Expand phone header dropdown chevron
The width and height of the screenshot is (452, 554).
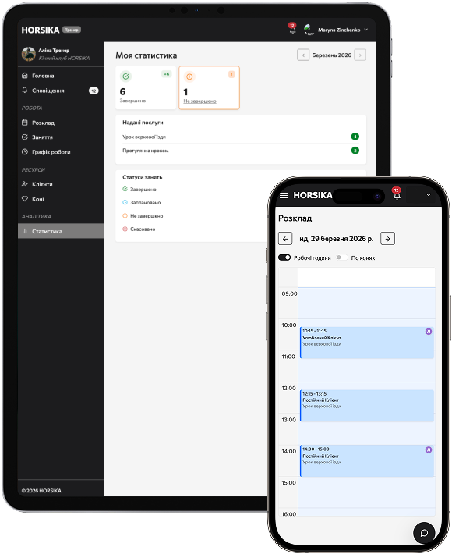pos(429,194)
